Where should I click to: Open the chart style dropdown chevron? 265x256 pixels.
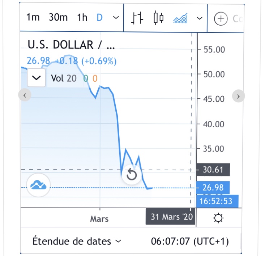tap(199, 18)
